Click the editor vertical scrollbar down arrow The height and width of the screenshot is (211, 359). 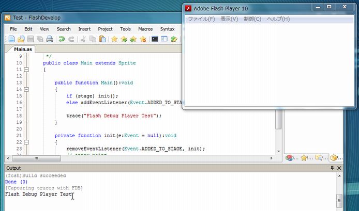point(278,151)
